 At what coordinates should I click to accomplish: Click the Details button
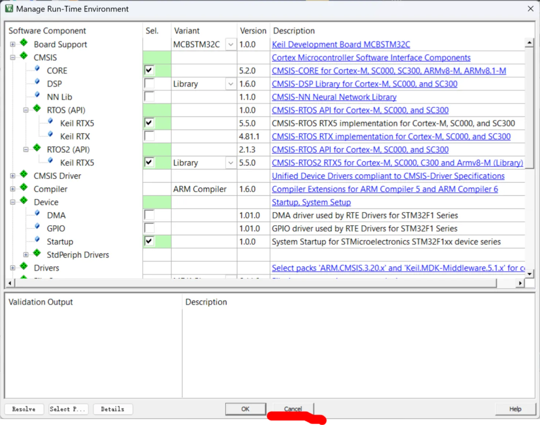113,409
